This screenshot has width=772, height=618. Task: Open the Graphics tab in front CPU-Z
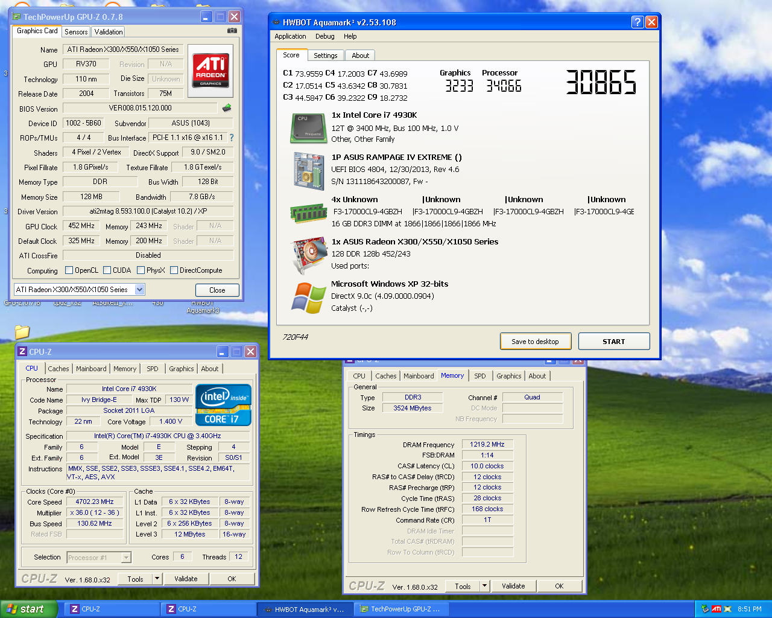(182, 369)
